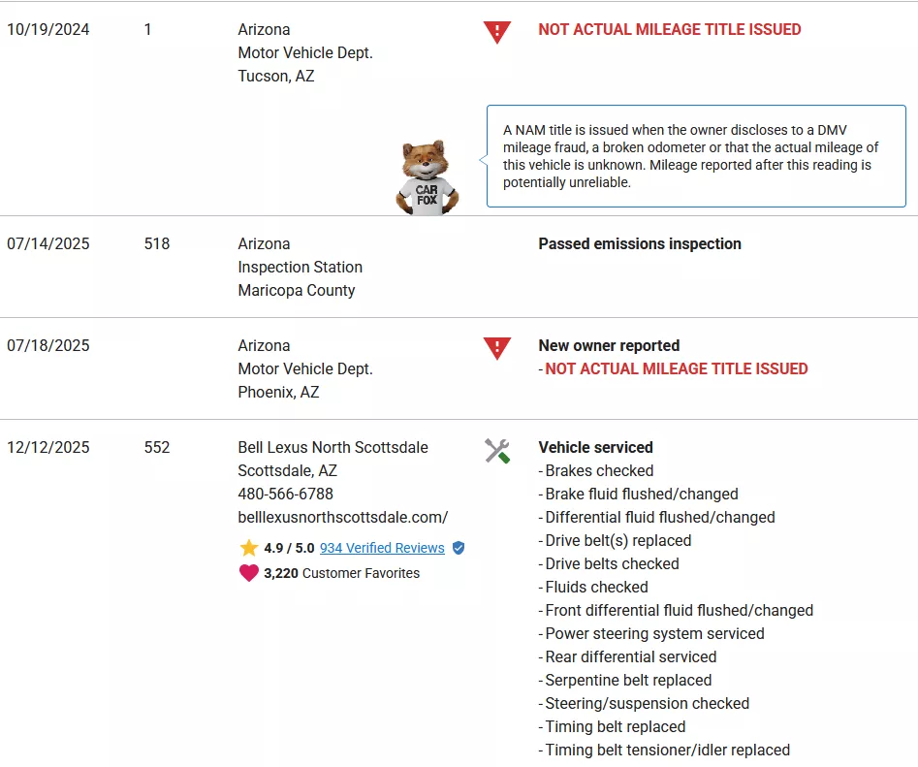The width and height of the screenshot is (918, 767).
Task: Click the red alert icon beside New owner reported
Action: click(496, 347)
